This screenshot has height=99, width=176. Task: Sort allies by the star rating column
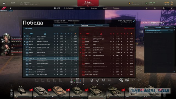(x=75, y=34)
